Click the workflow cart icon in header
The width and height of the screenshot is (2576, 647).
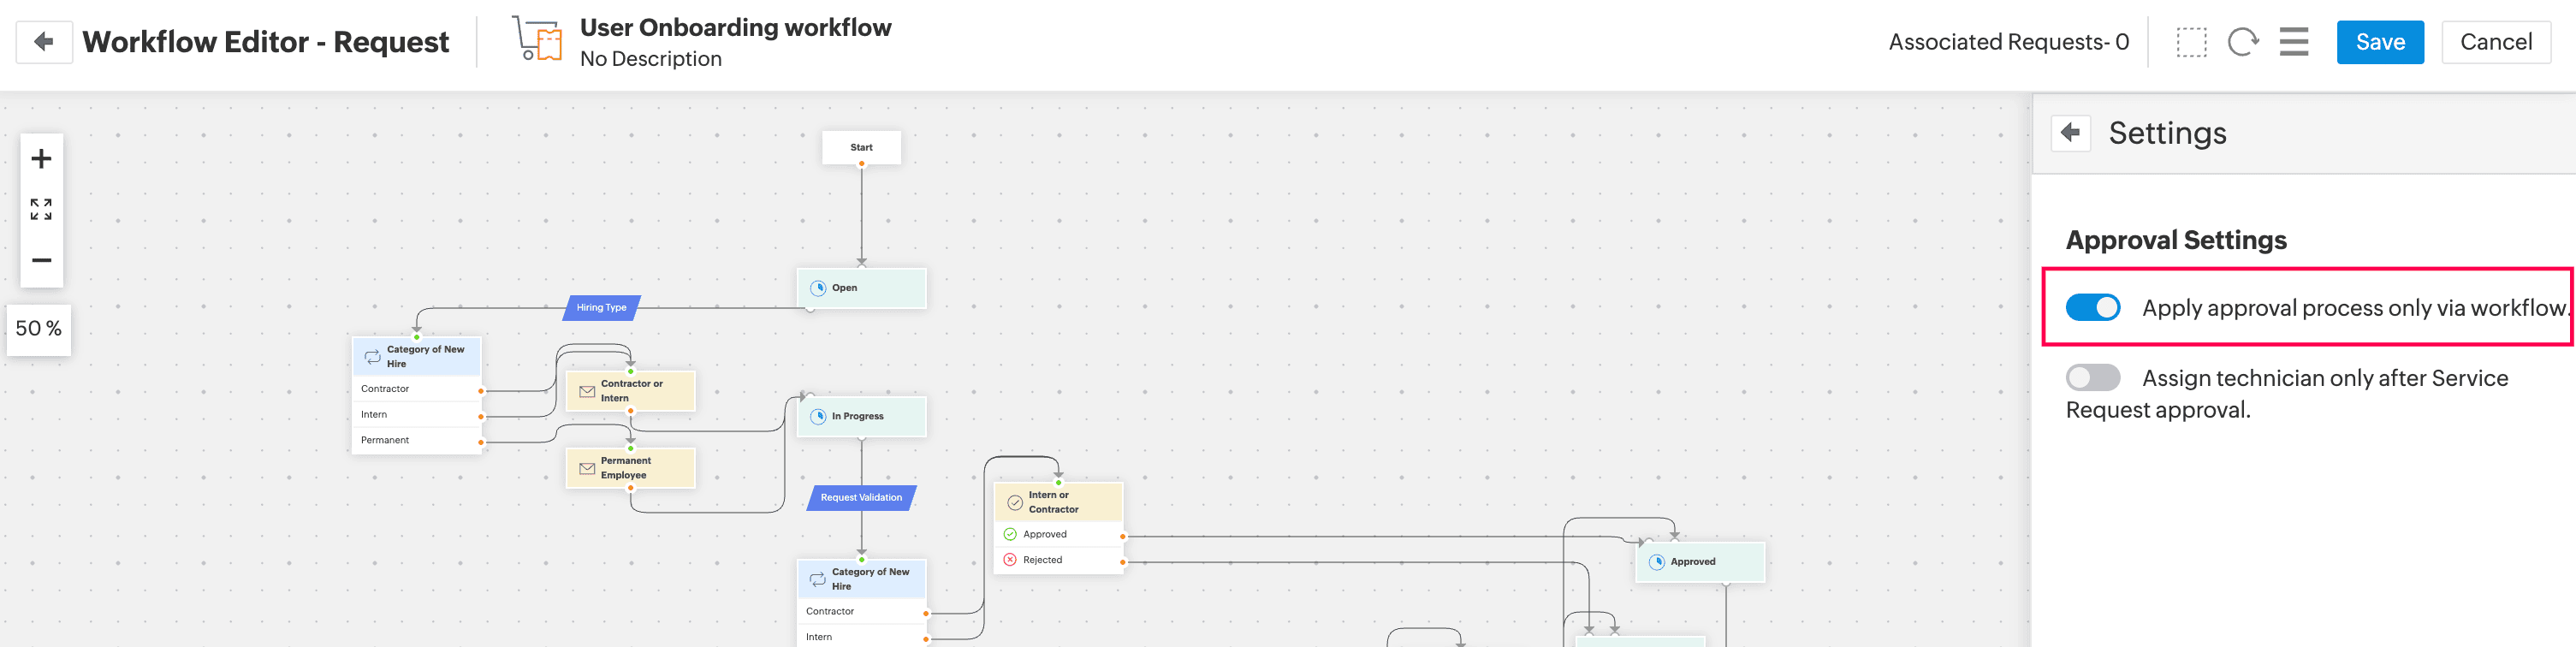[537, 38]
